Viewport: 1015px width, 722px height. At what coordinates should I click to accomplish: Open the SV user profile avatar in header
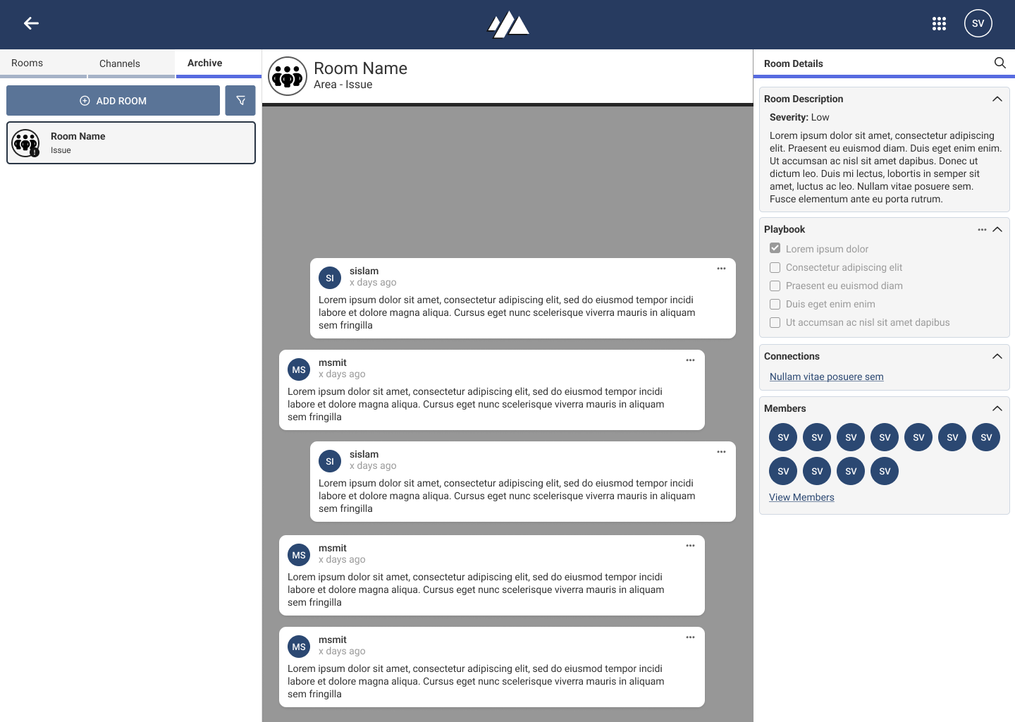[x=978, y=23]
